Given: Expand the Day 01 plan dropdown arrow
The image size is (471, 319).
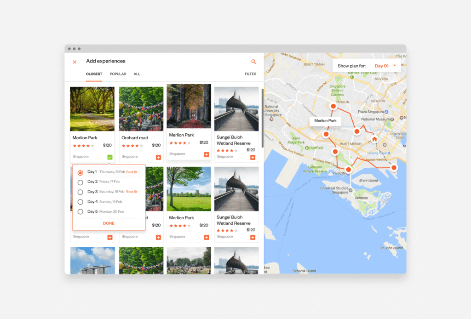Looking at the screenshot, I should click(x=395, y=66).
